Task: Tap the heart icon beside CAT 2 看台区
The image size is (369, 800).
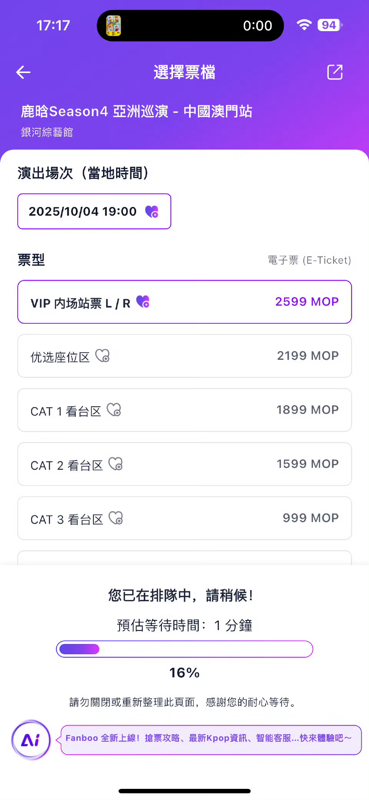Action: (x=116, y=464)
